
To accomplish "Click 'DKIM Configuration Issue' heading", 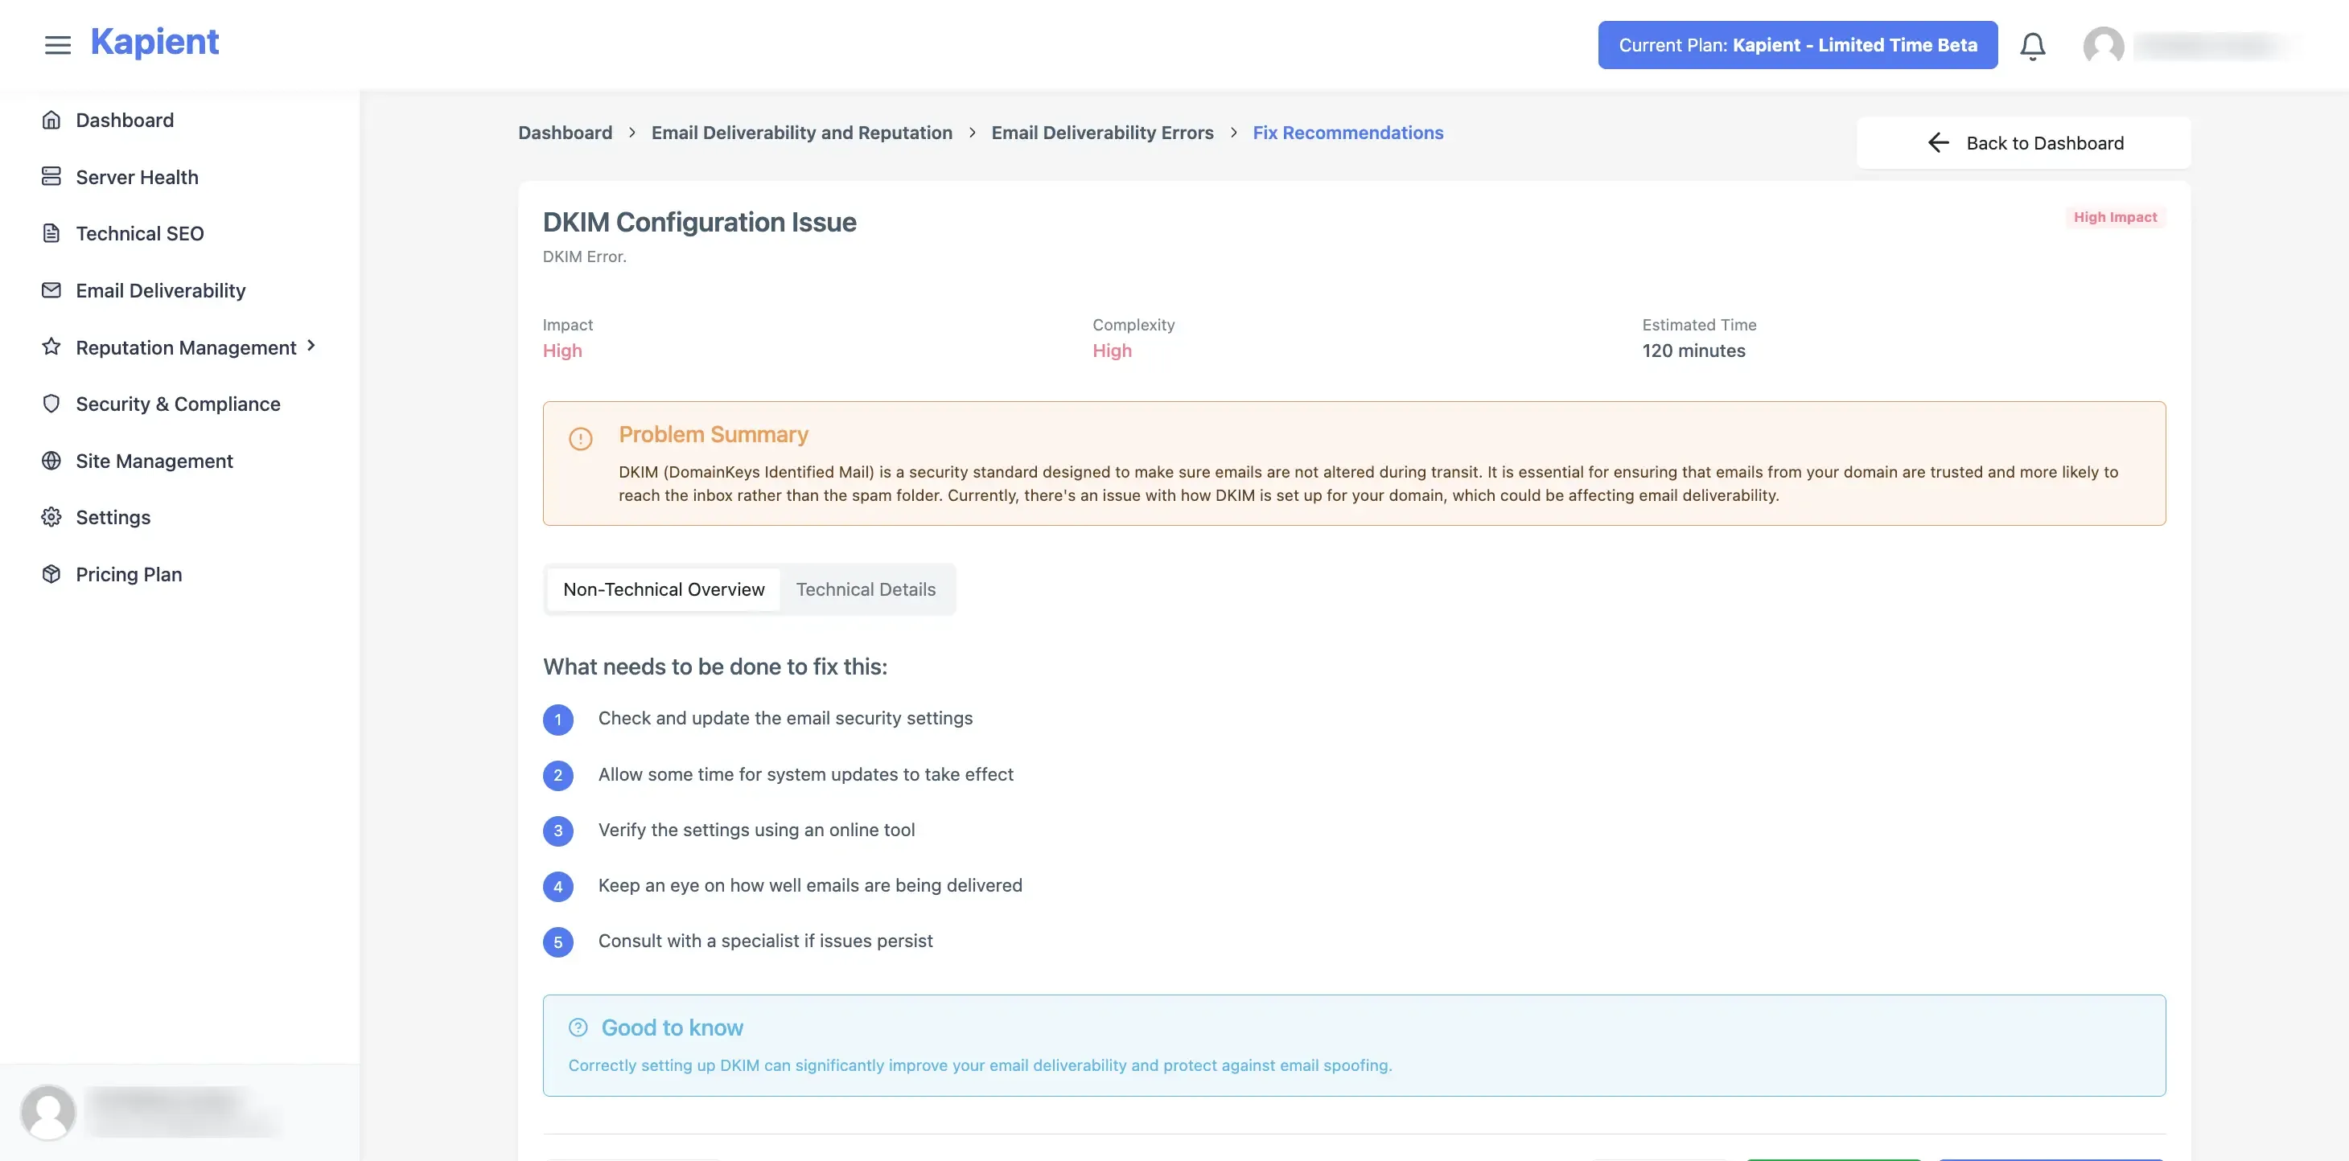I will [699, 223].
